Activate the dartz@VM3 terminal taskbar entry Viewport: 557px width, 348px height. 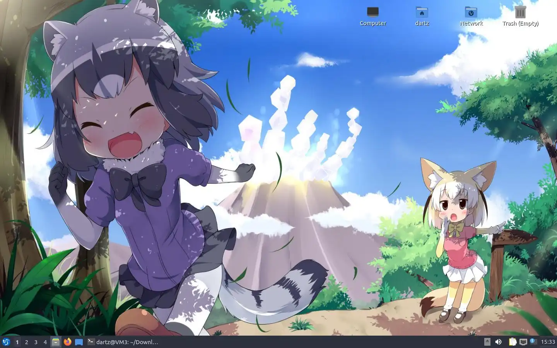coord(123,342)
